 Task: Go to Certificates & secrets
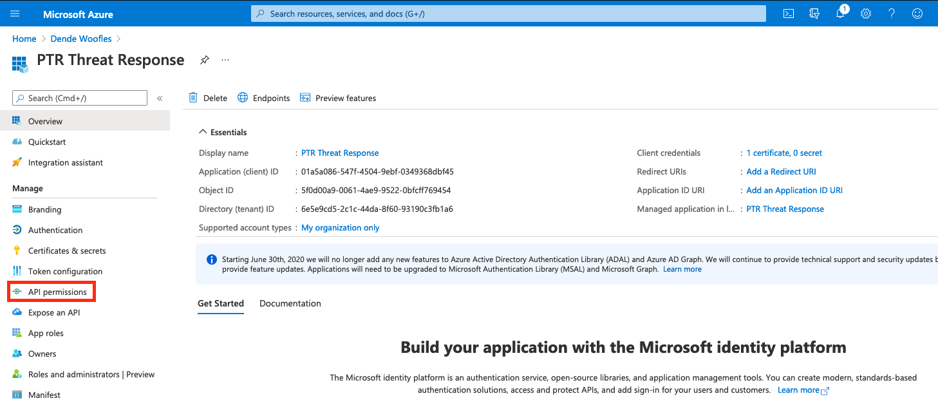66,250
